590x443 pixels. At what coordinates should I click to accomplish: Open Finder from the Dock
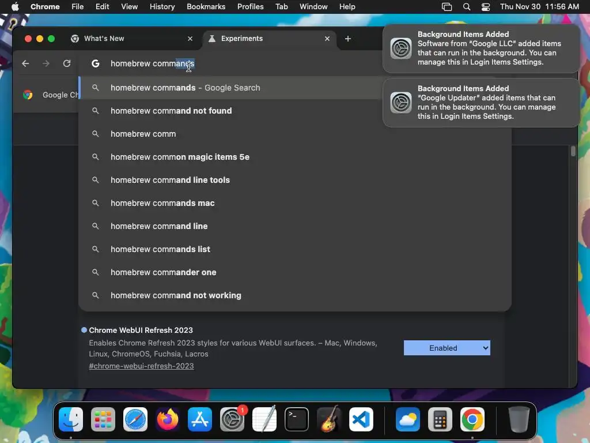click(71, 419)
